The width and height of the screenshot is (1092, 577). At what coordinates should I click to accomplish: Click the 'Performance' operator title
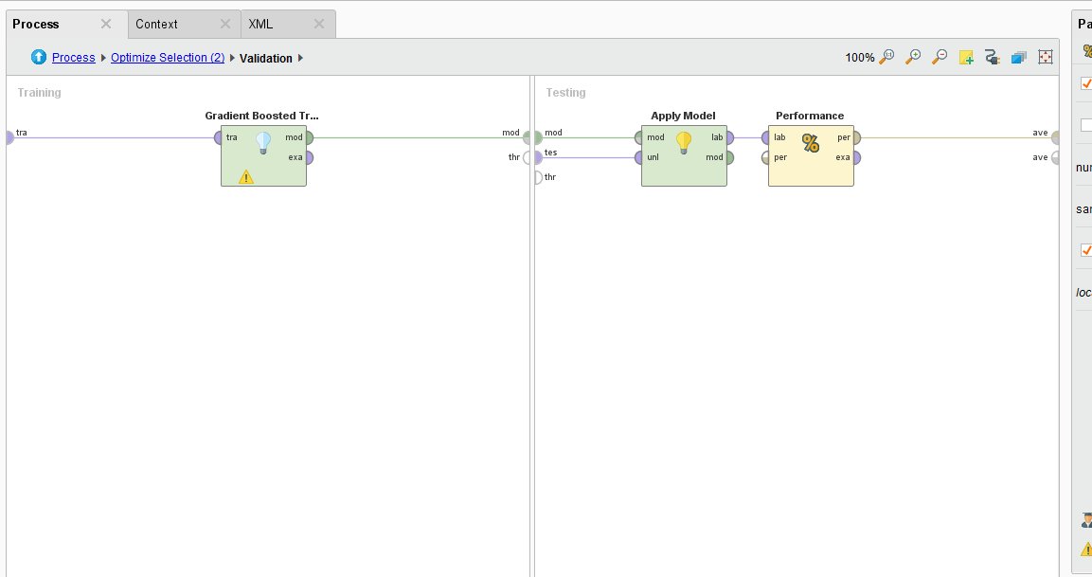810,116
